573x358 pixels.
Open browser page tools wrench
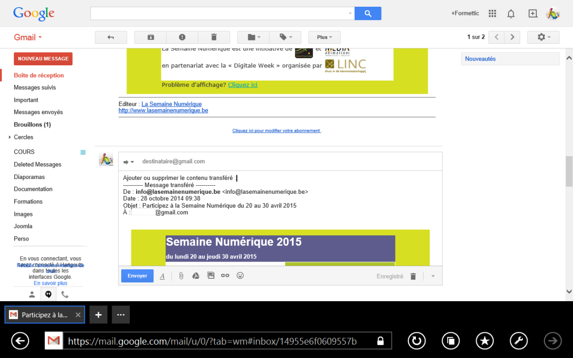point(519,341)
